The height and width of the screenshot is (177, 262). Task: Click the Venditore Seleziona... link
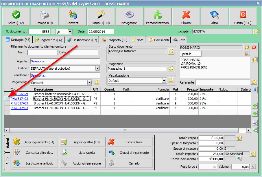(39, 75)
